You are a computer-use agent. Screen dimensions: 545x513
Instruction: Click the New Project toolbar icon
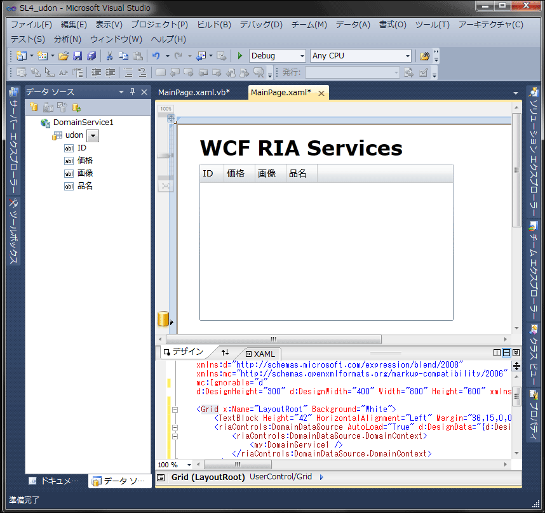(x=21, y=56)
